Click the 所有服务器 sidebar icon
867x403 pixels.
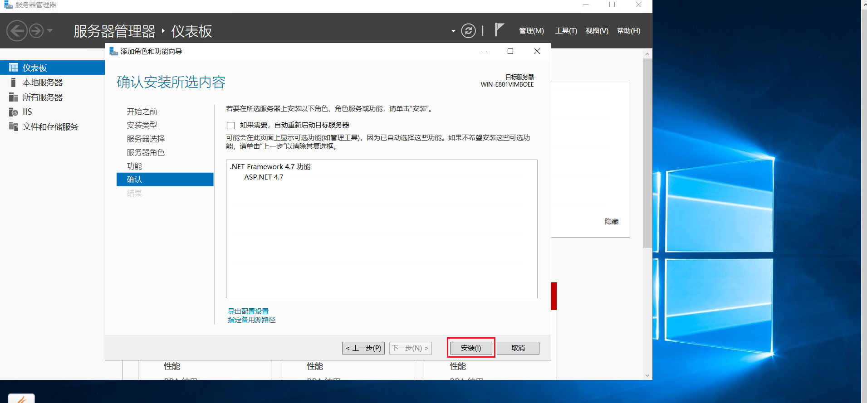click(x=14, y=97)
